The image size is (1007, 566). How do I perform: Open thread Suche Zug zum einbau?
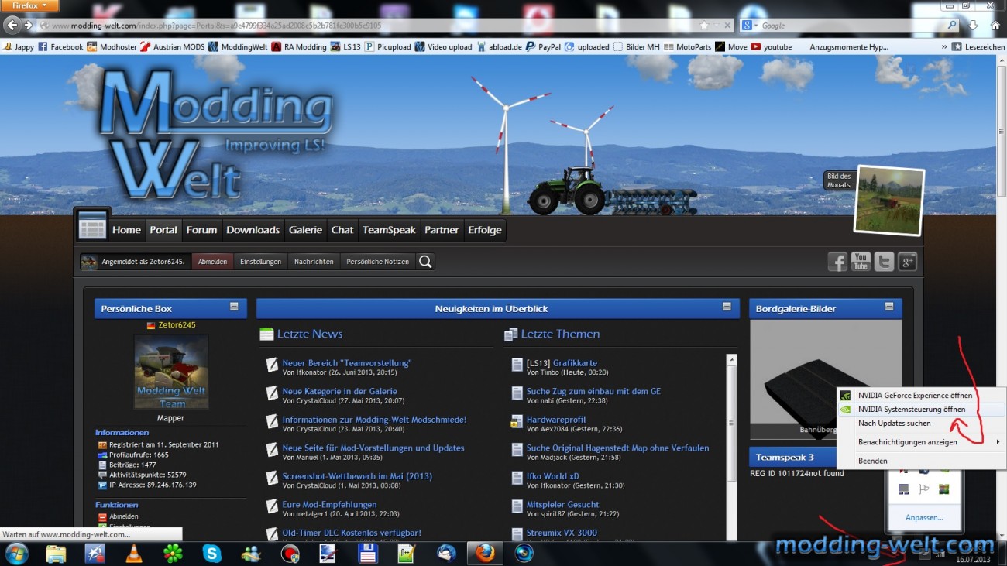pos(593,392)
